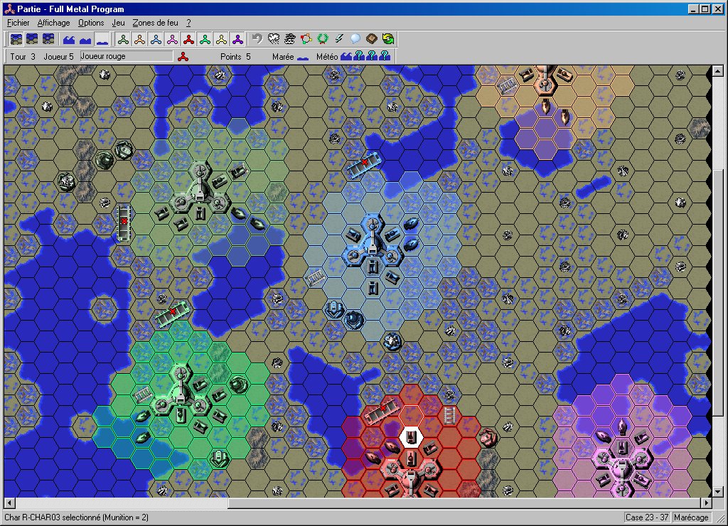Open the brown book icon

click(372, 38)
